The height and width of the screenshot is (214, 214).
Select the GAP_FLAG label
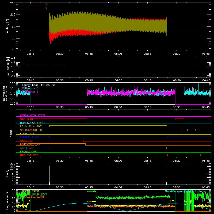tap(26, 119)
